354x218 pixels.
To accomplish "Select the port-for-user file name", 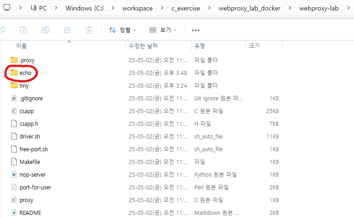I will tap(35, 187).
